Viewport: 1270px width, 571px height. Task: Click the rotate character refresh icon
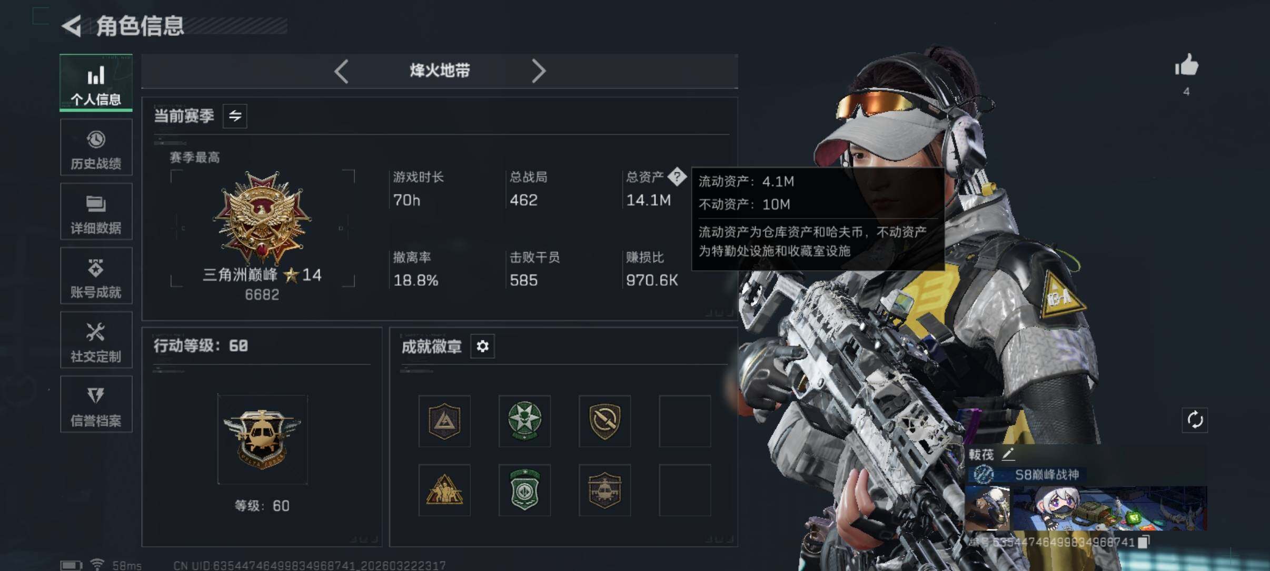pyautogui.click(x=1195, y=420)
